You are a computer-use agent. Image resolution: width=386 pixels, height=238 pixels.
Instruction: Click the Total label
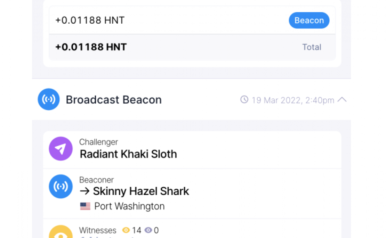(x=312, y=47)
